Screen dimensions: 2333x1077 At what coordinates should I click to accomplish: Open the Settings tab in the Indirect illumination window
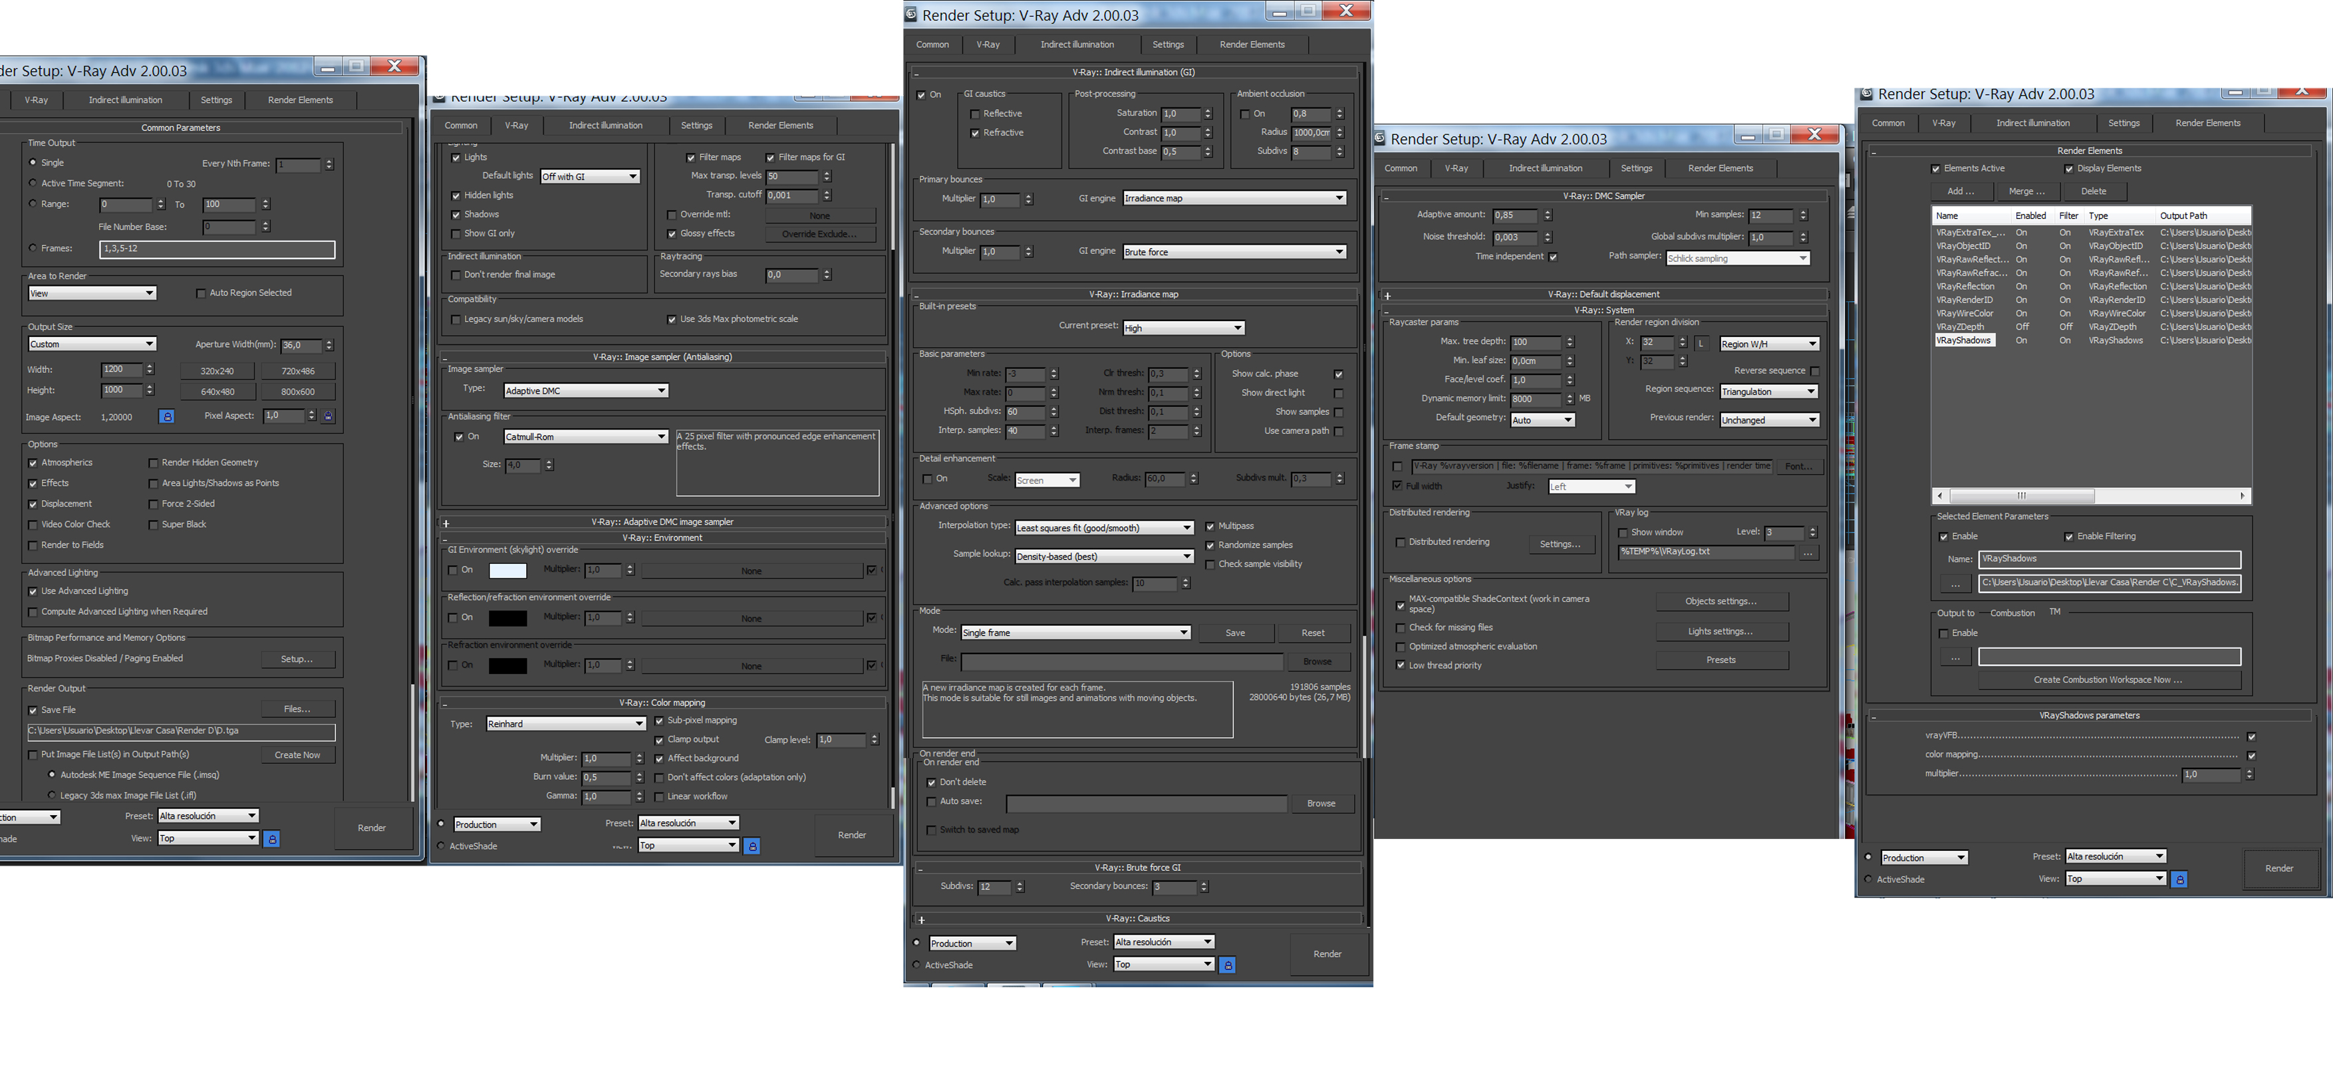[x=1167, y=45]
